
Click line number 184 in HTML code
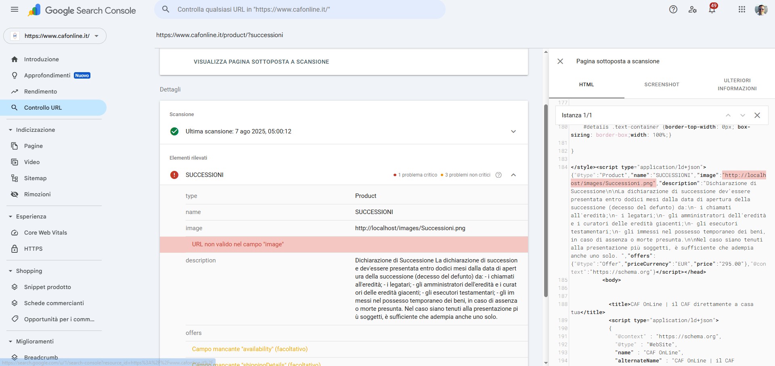click(x=563, y=167)
